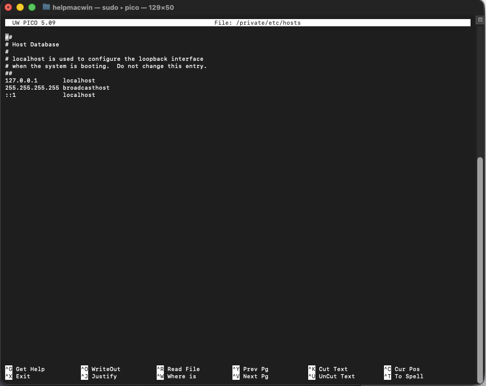Screen dimensions: 486x386
Task: Click the '127.0.0.1' IP address
Action: (x=21, y=80)
